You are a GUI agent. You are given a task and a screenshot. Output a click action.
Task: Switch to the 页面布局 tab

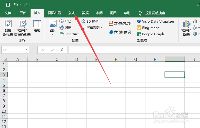[54, 13]
